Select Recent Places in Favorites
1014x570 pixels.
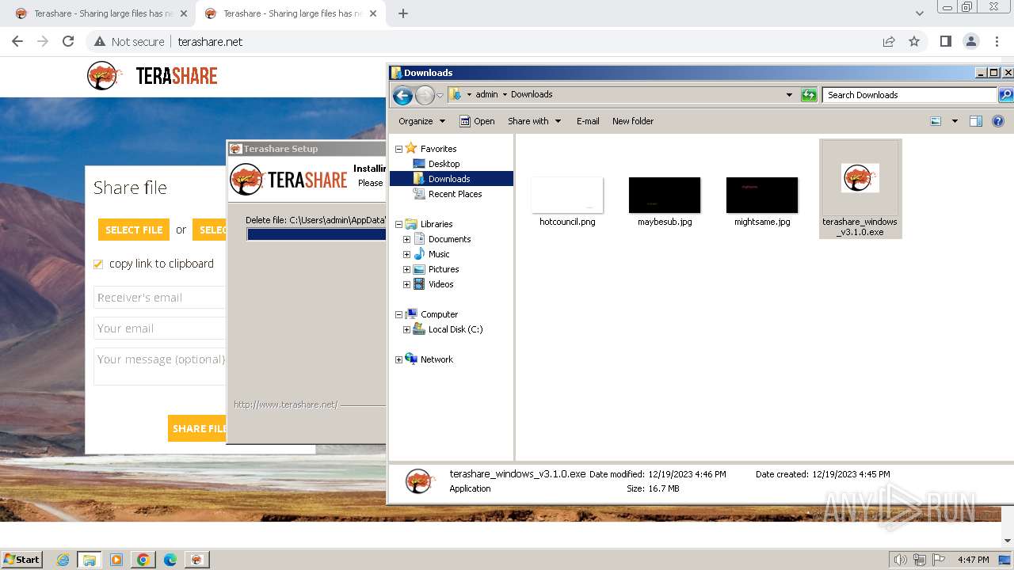(x=455, y=194)
